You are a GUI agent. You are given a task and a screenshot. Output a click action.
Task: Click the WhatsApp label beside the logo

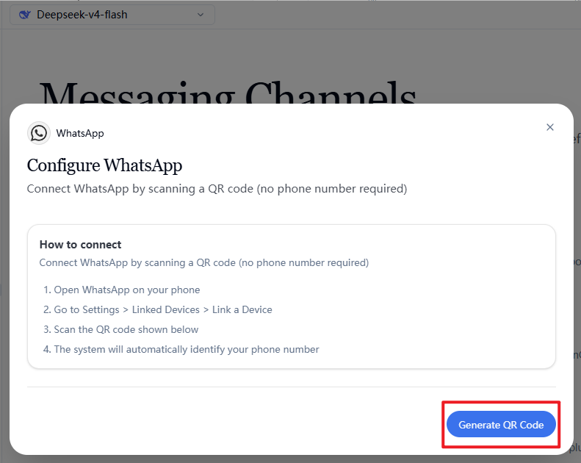tap(80, 133)
